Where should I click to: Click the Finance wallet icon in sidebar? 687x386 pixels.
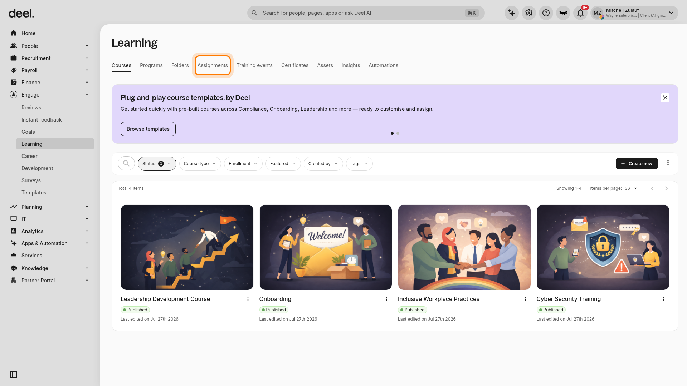point(14,82)
